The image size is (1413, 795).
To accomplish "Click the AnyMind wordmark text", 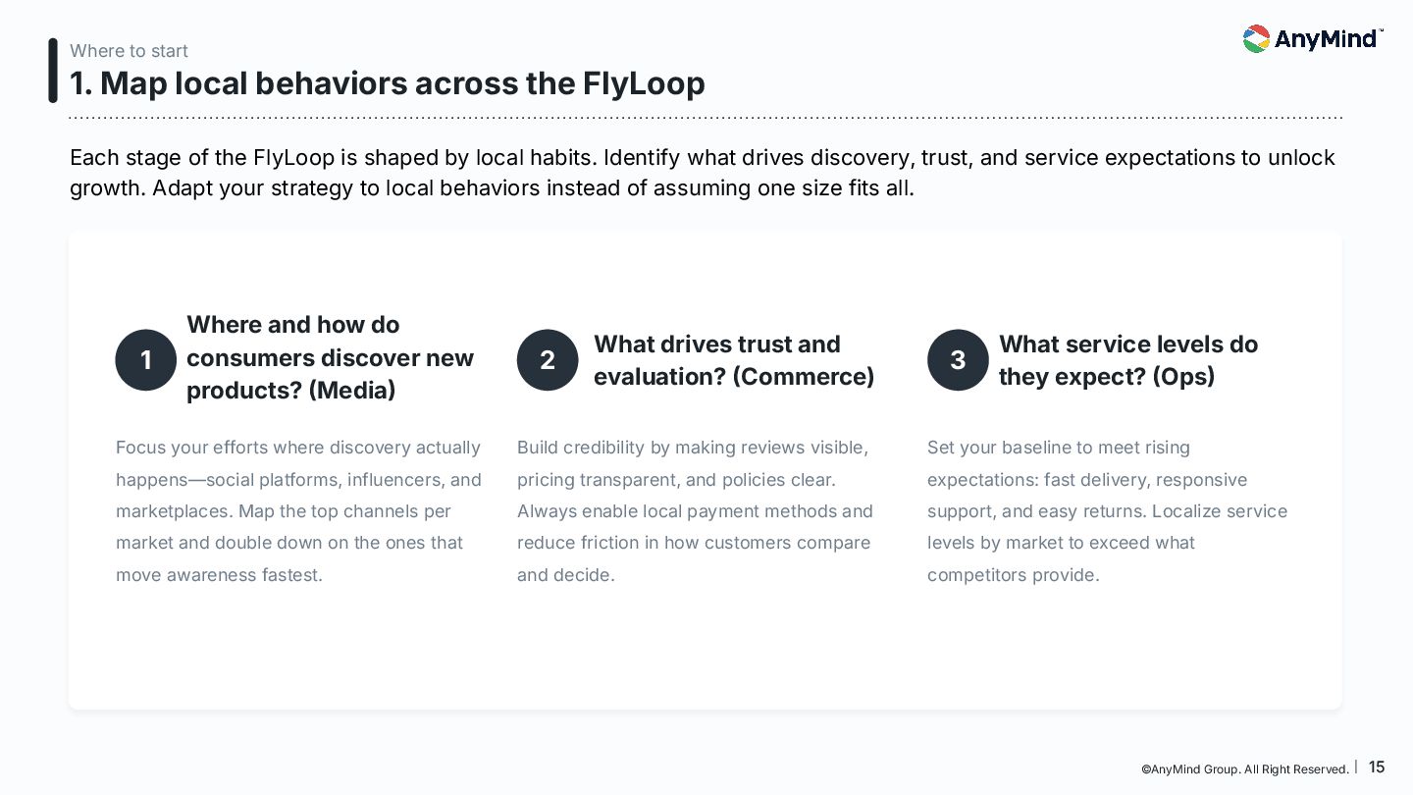I will (x=1326, y=40).
